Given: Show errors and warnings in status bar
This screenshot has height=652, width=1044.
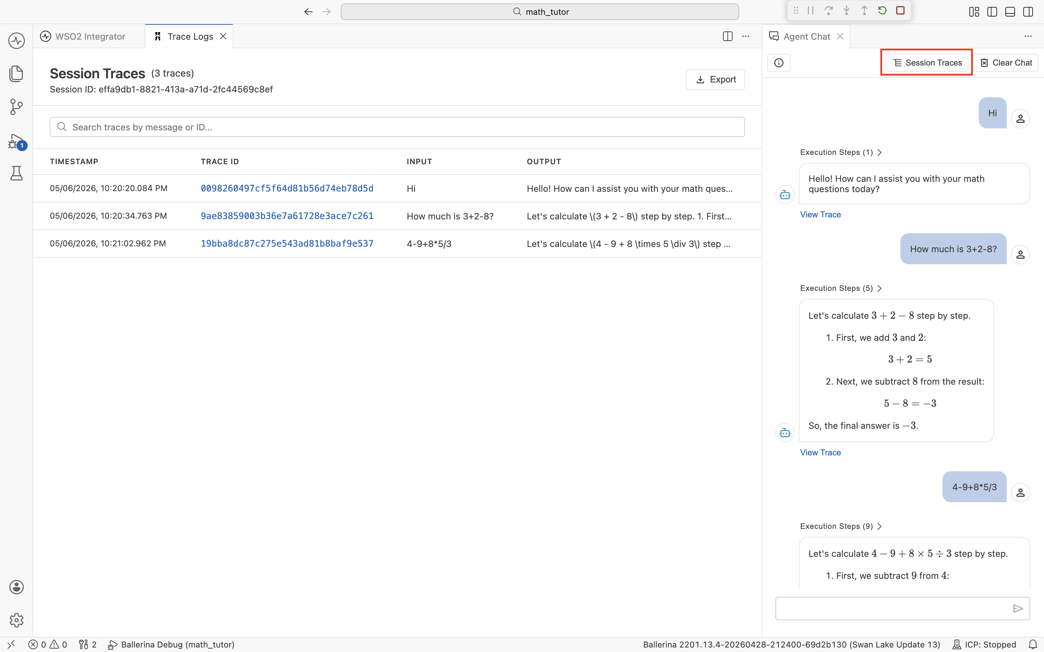Looking at the screenshot, I should click(x=48, y=645).
